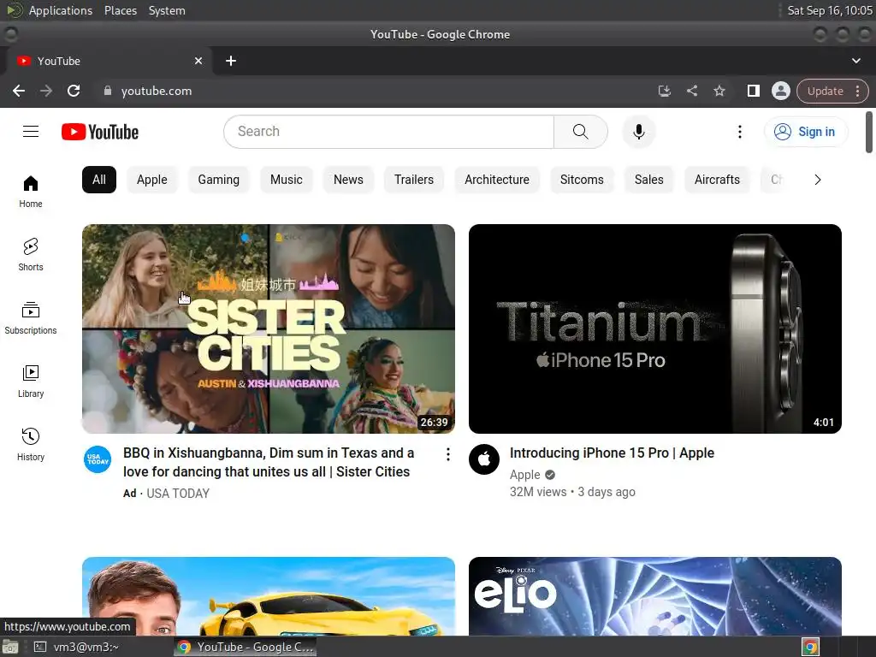Open a new browser tab
Viewport: 876px width, 657px height.
(x=231, y=61)
